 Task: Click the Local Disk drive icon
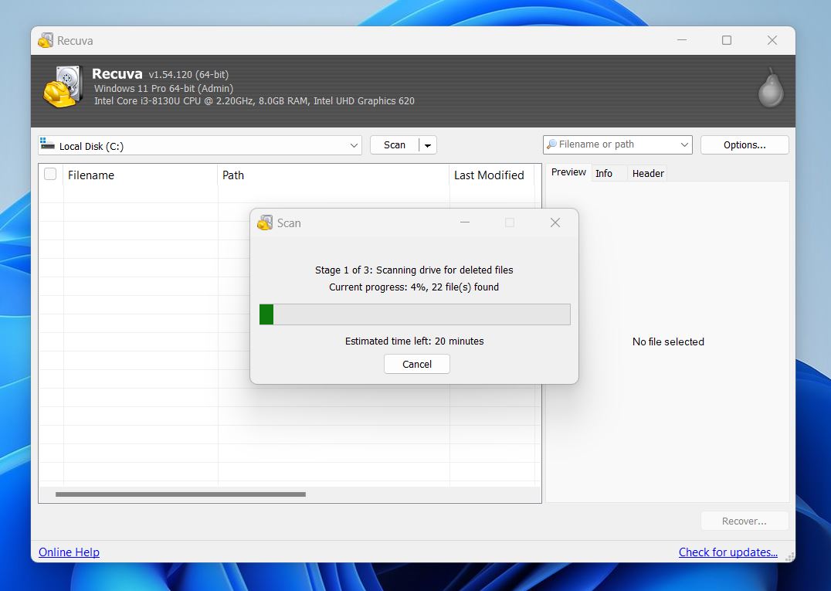click(47, 145)
